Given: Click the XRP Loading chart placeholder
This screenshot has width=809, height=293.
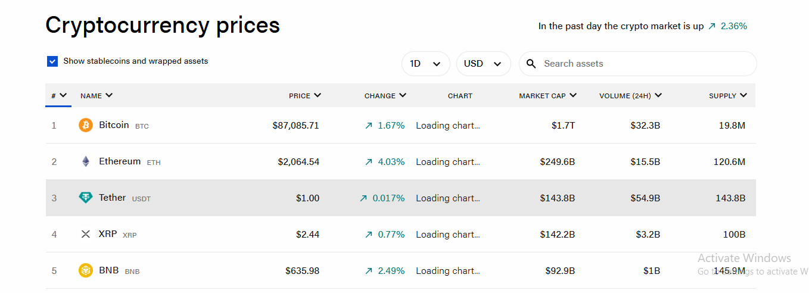Looking at the screenshot, I should click(x=448, y=235).
